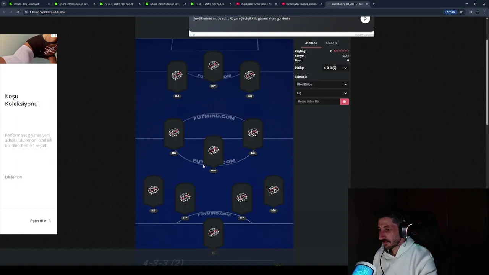
Task: Click the ad next-arrow circle button
Action: (365, 19)
